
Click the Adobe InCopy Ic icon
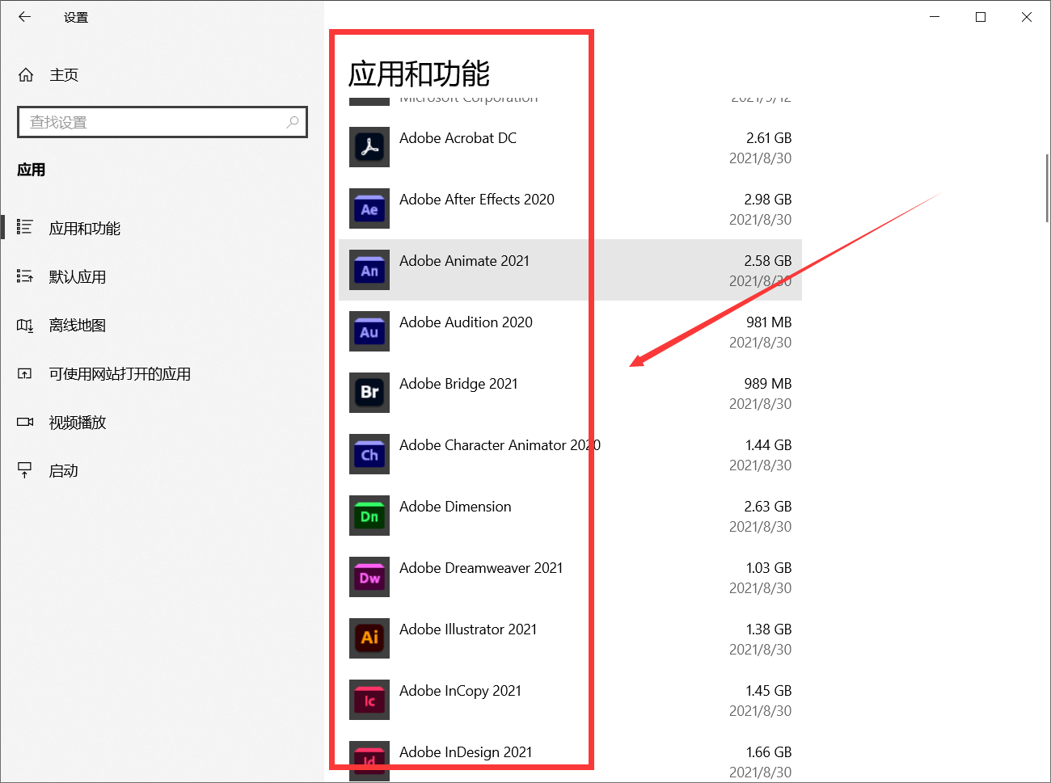[369, 700]
